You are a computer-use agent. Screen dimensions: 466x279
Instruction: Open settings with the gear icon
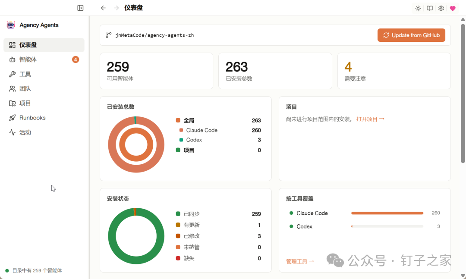click(441, 8)
